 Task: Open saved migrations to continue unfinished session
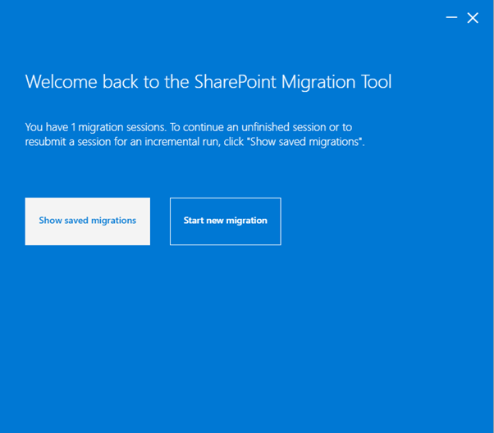87,221
